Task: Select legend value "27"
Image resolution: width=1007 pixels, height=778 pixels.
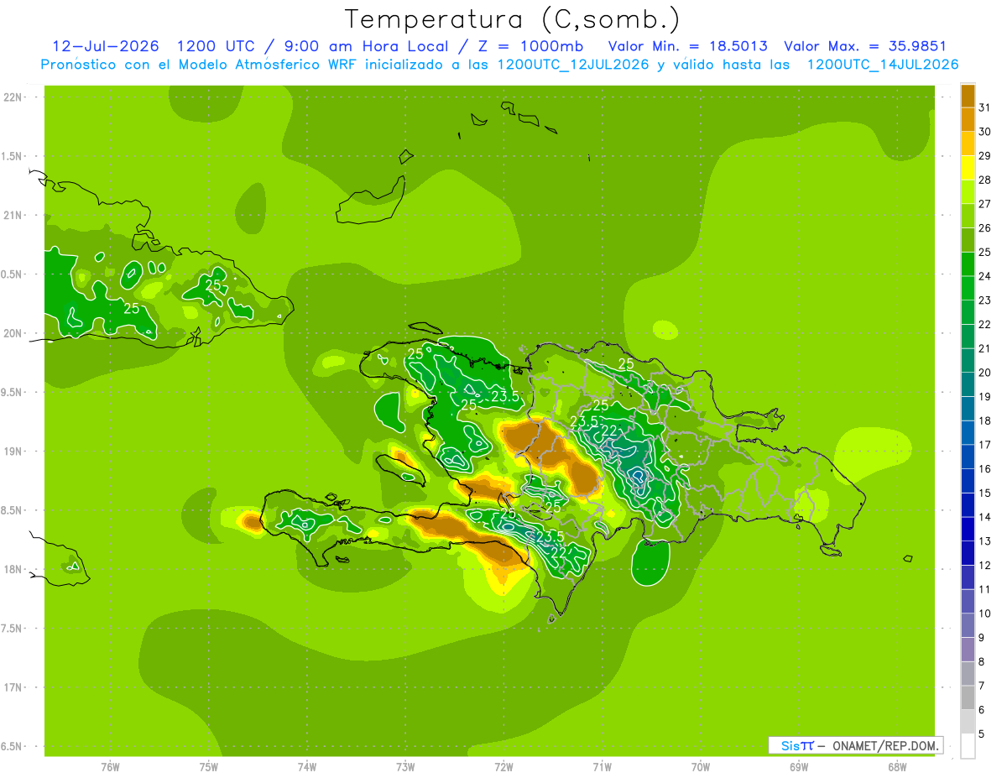Action: point(985,204)
